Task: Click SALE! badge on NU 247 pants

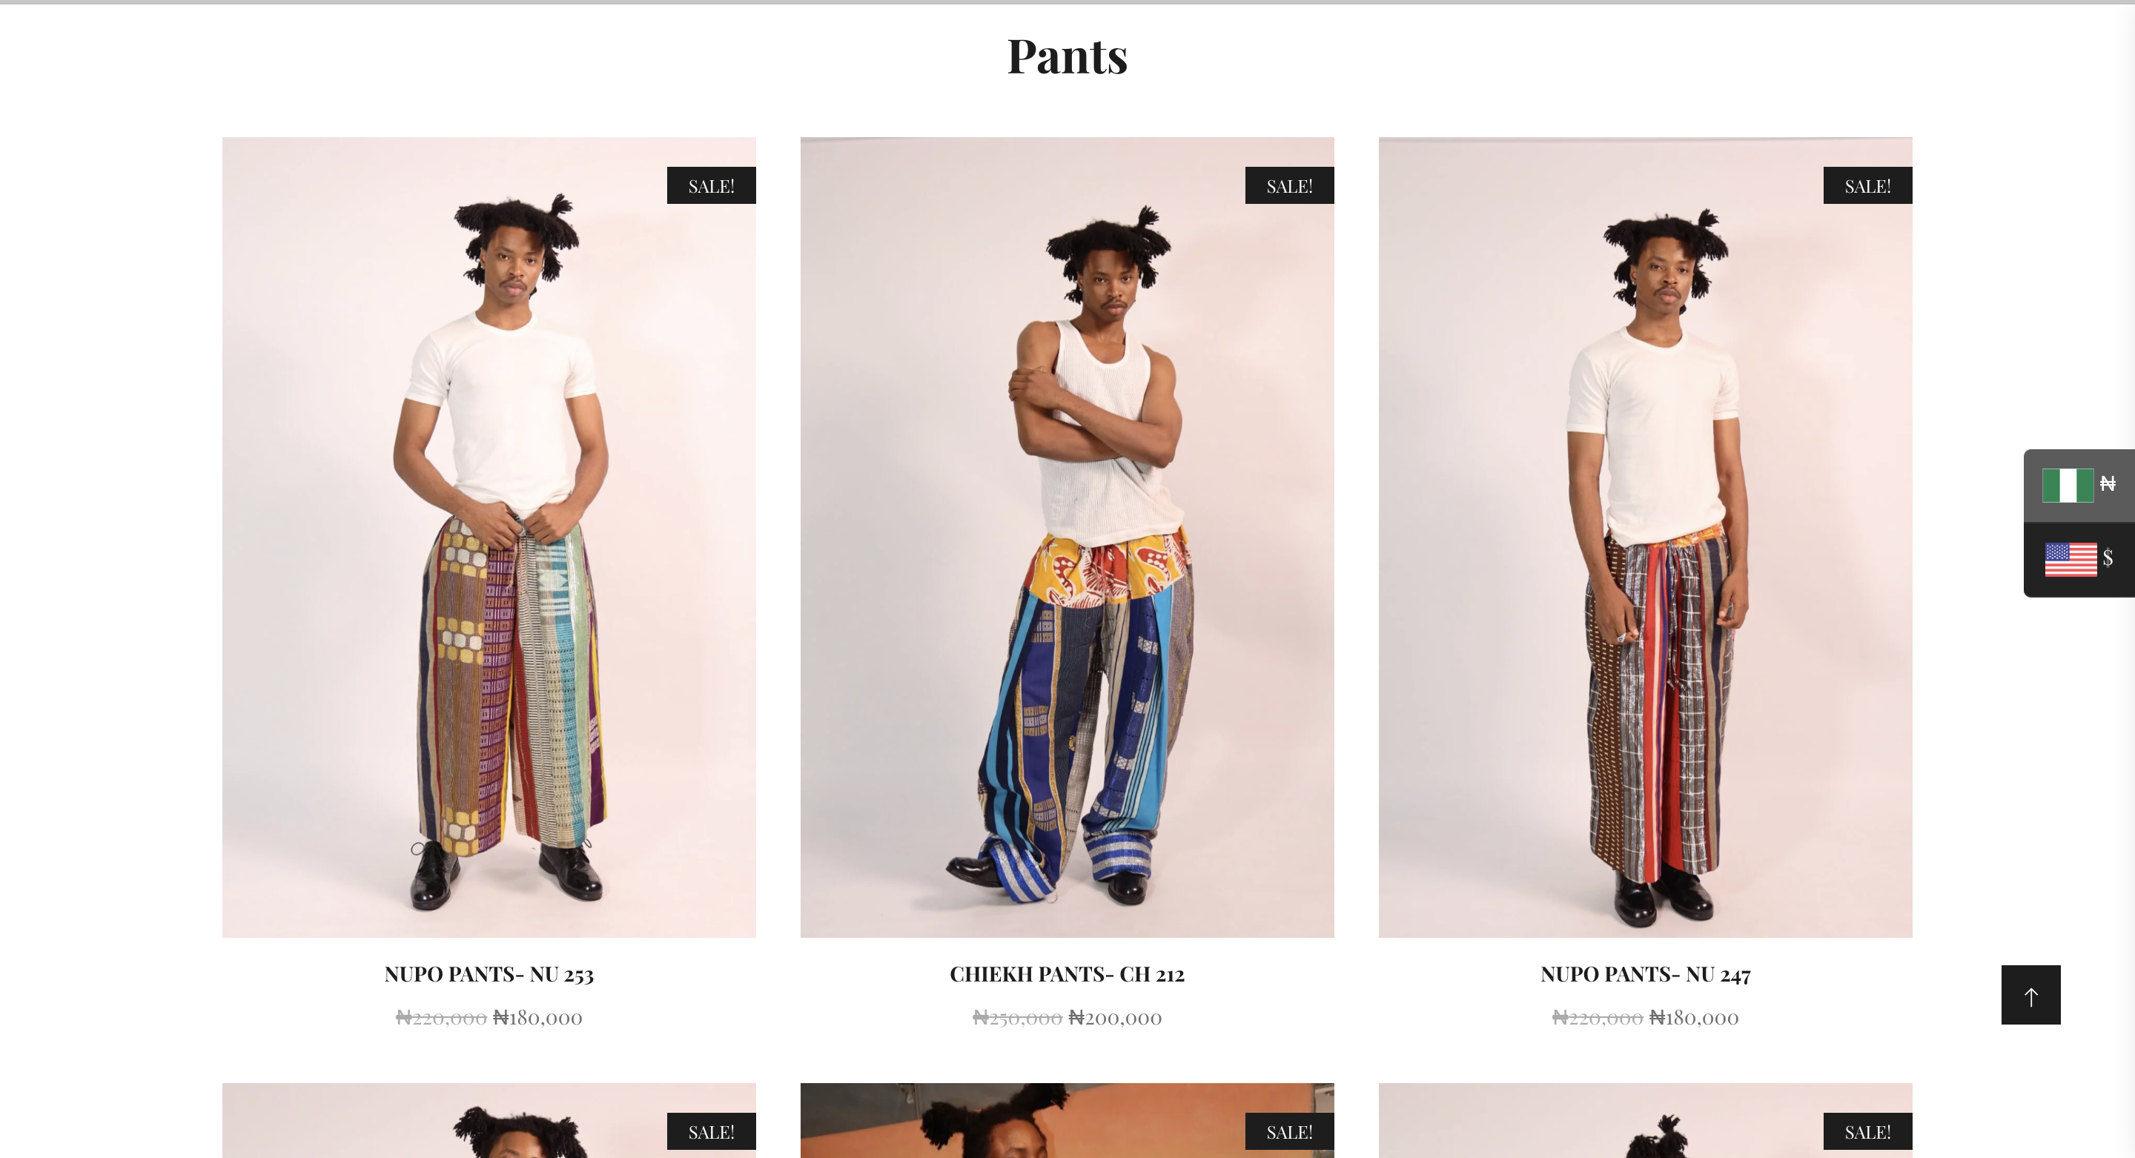Action: (1867, 185)
